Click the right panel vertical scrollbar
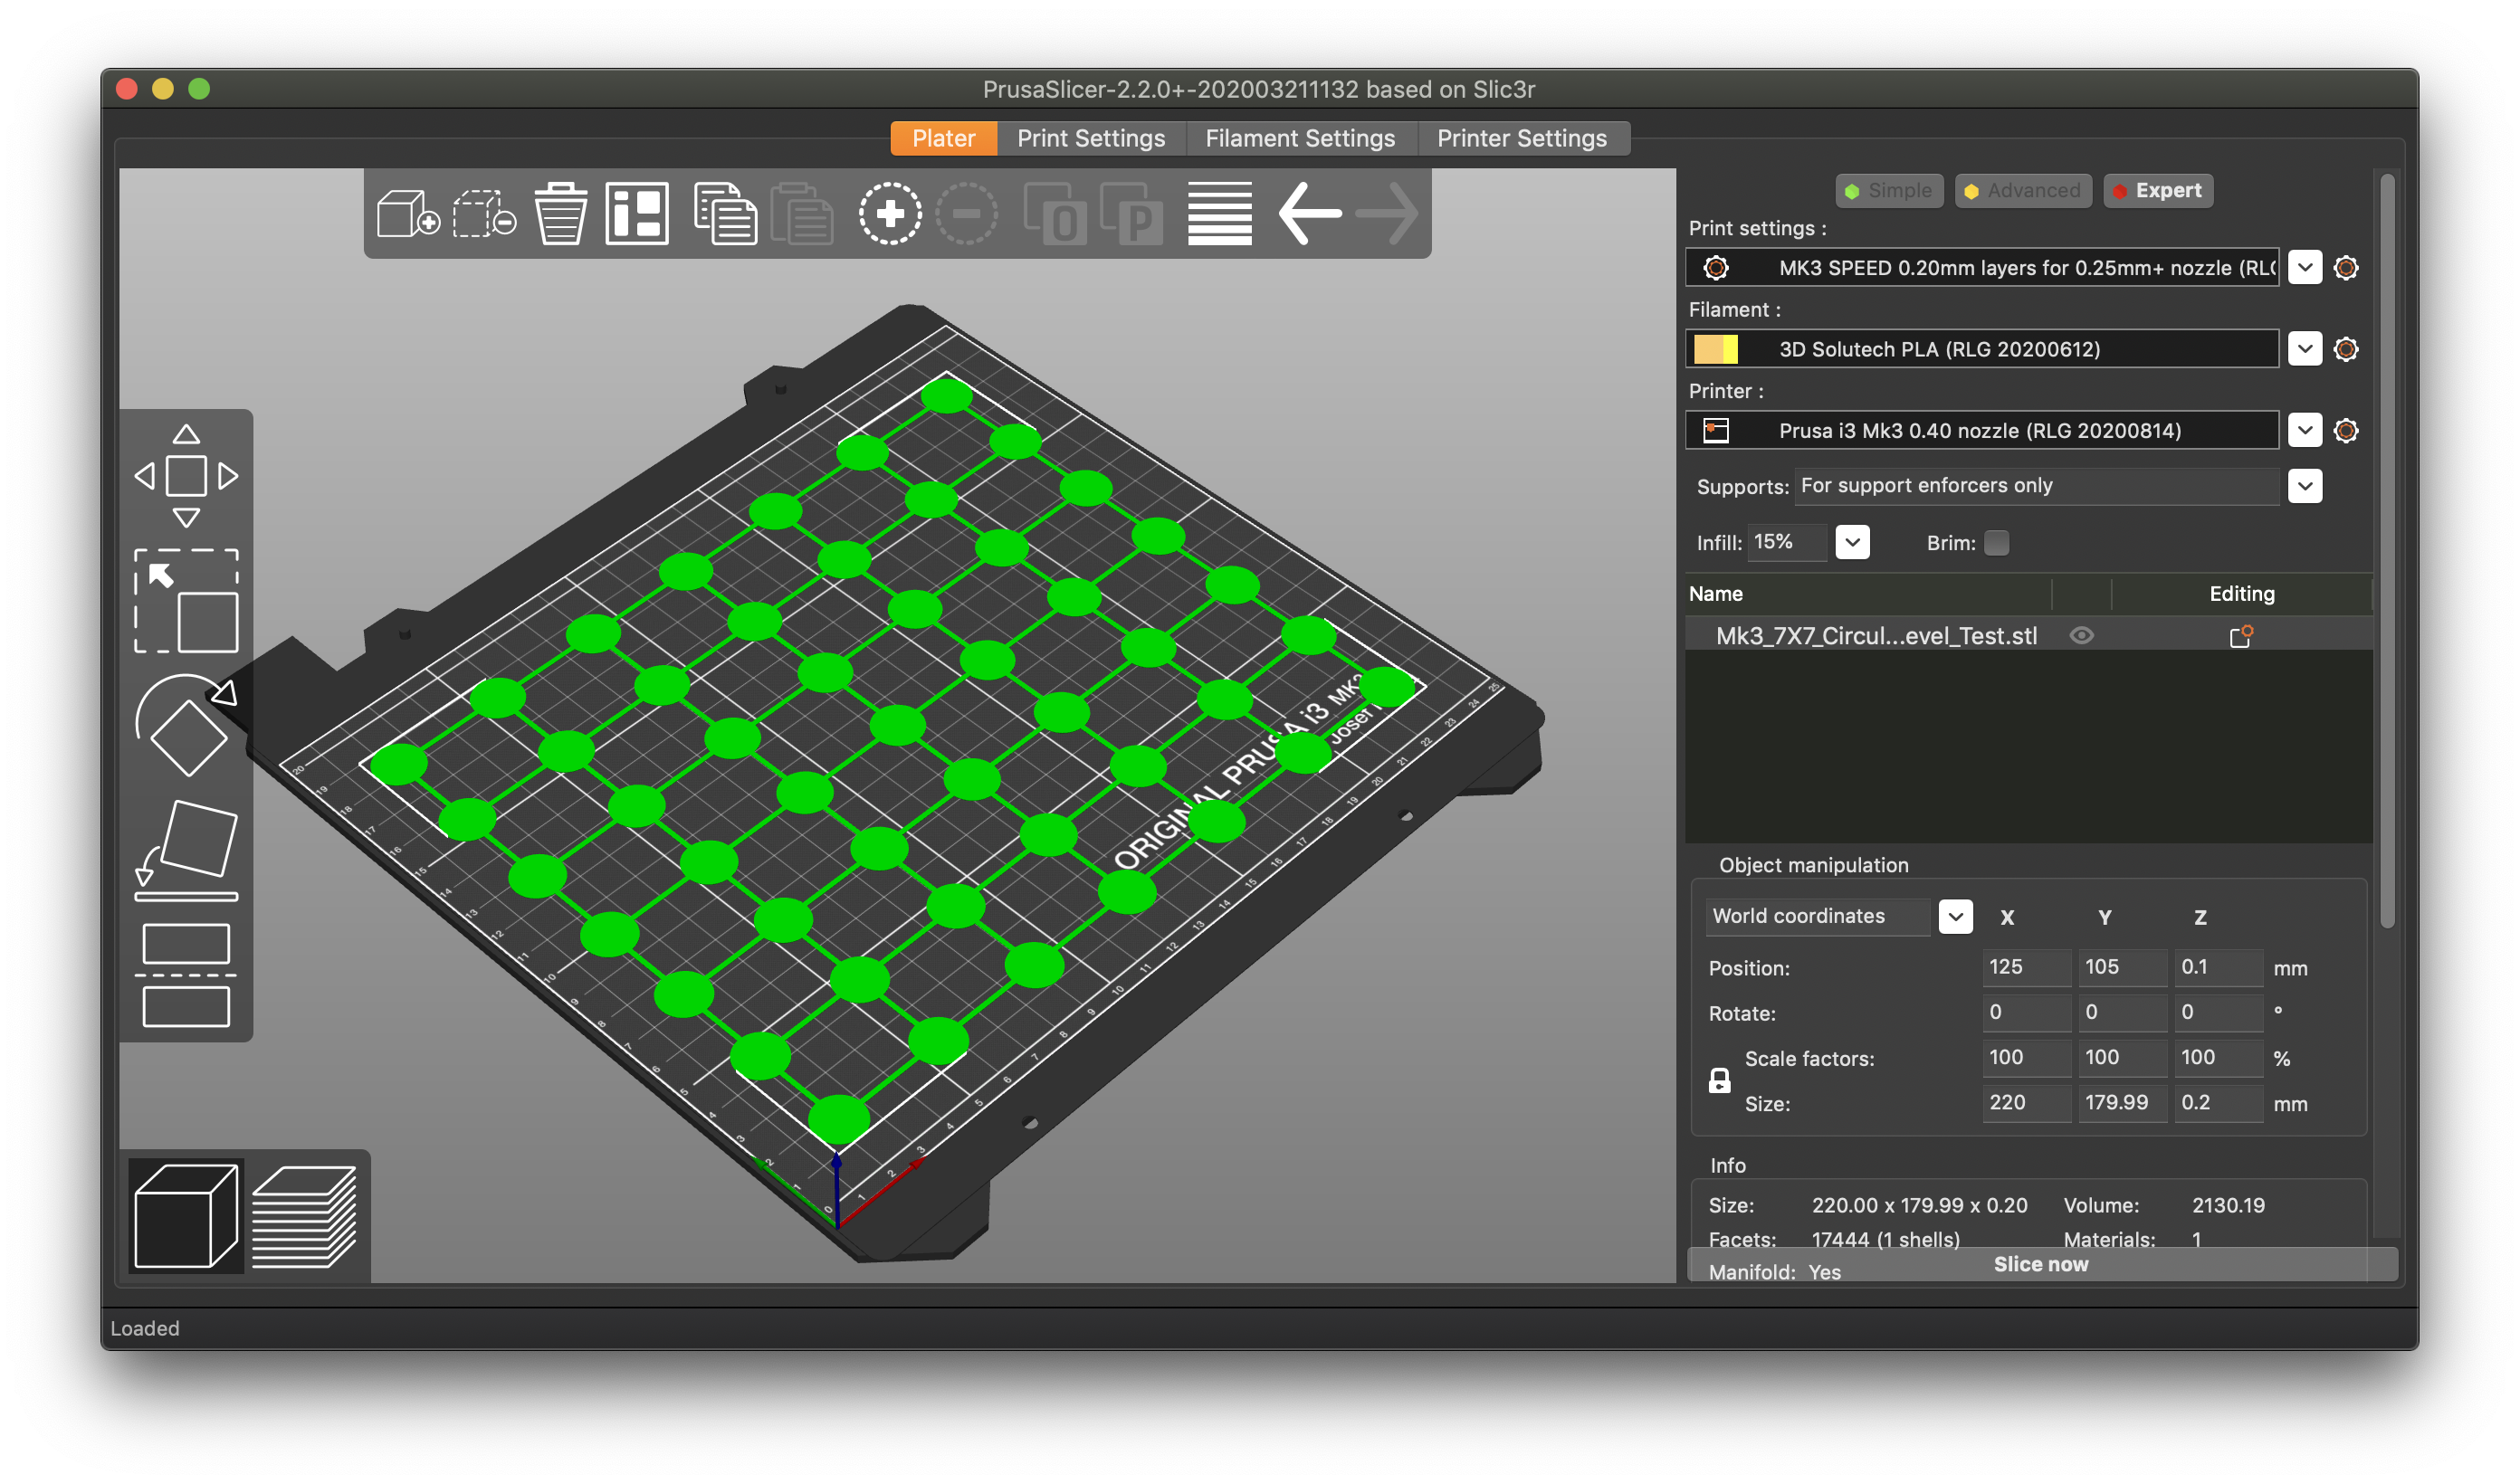 point(2387,550)
